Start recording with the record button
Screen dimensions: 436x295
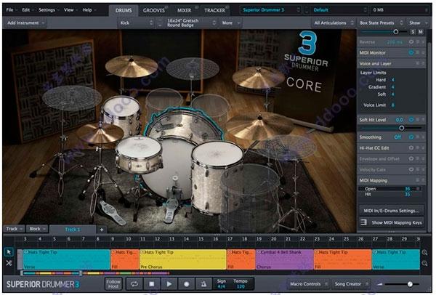(186, 284)
